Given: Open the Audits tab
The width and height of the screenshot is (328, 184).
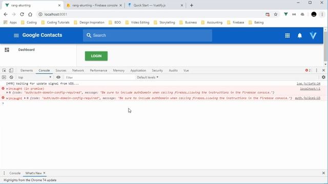Looking at the screenshot, I should click(173, 71).
